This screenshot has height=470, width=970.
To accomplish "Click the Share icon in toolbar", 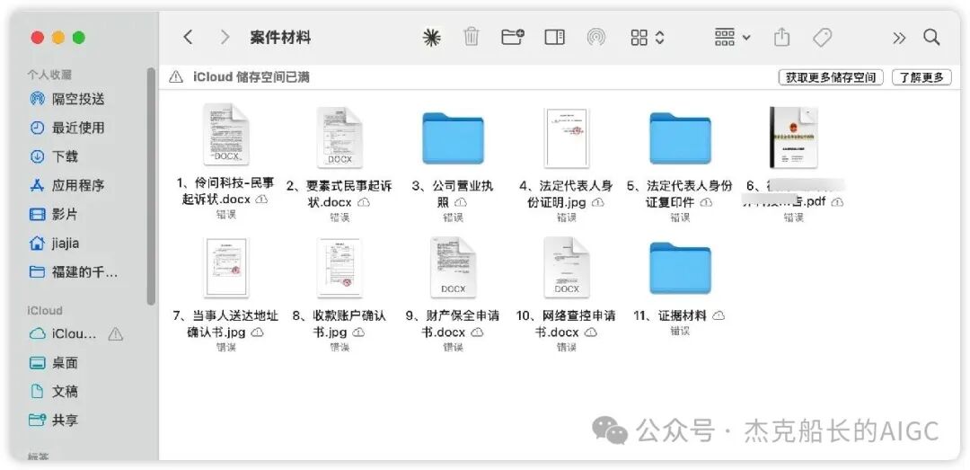I will coord(782,37).
